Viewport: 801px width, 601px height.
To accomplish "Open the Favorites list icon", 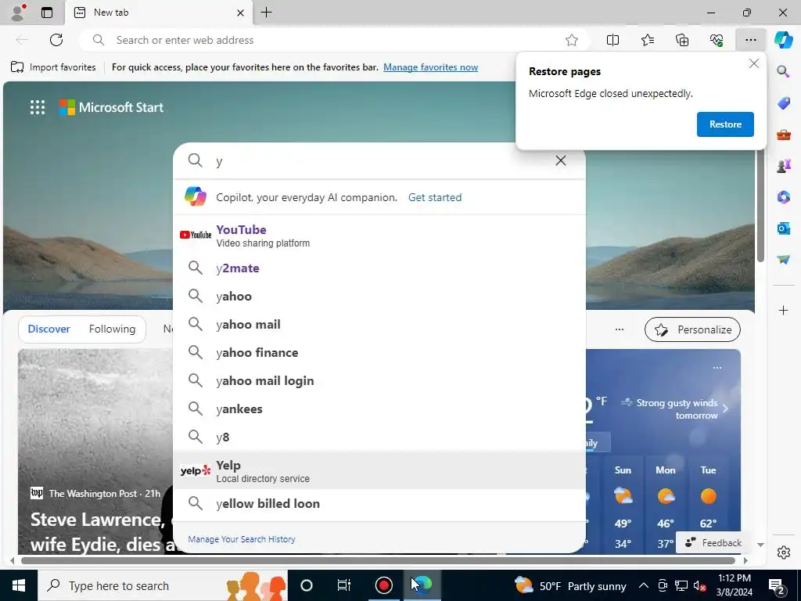I will pos(647,40).
